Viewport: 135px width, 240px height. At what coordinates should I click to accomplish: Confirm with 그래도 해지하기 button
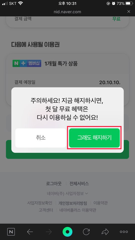[94, 138]
